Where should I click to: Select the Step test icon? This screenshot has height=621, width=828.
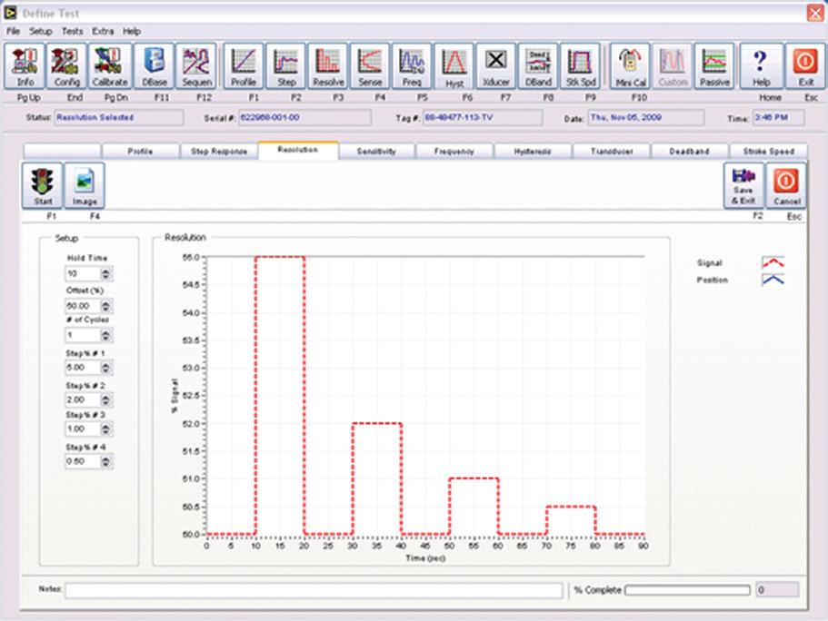285,66
